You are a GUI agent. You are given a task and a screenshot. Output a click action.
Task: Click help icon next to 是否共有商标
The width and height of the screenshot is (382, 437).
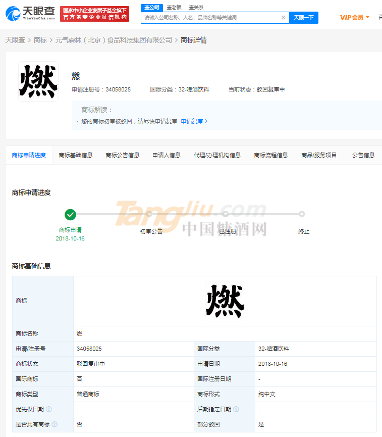point(54,424)
